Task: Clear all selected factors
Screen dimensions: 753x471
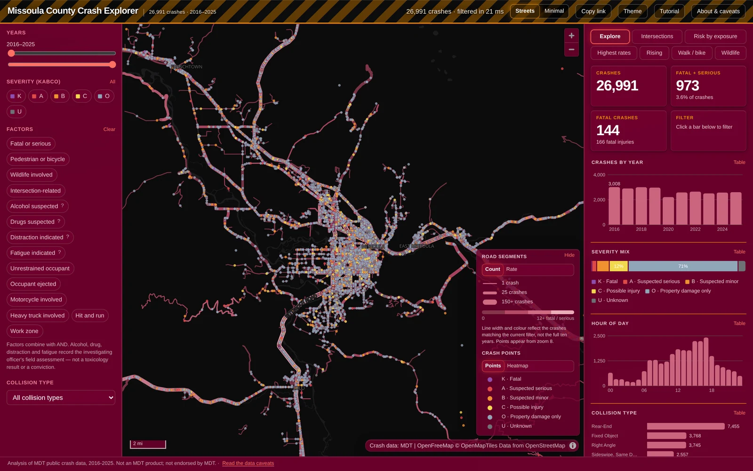Action: [109, 129]
